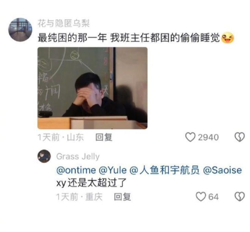Dislike Grass Jelly's reply via broken heart
250x232 pixels.
240,197
